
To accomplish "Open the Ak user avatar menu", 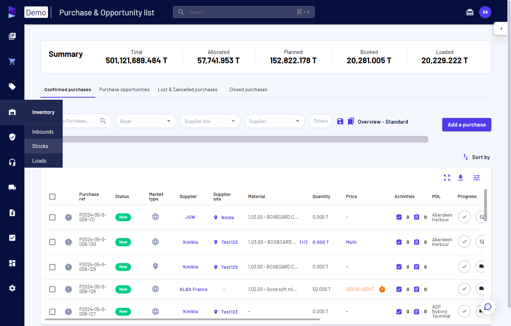I will point(485,12).
